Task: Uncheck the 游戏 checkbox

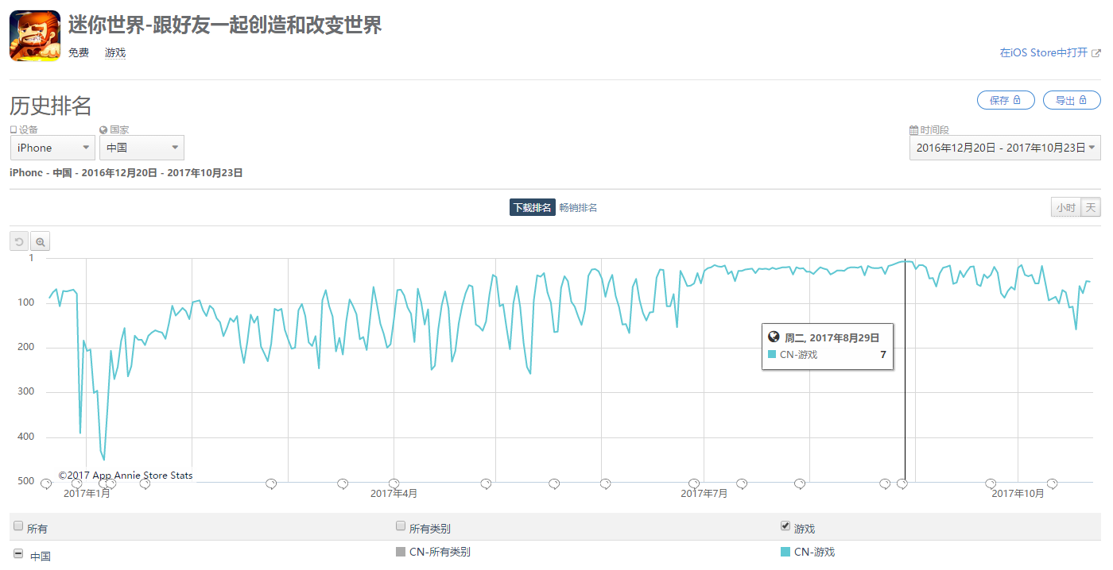Action: coord(785,526)
